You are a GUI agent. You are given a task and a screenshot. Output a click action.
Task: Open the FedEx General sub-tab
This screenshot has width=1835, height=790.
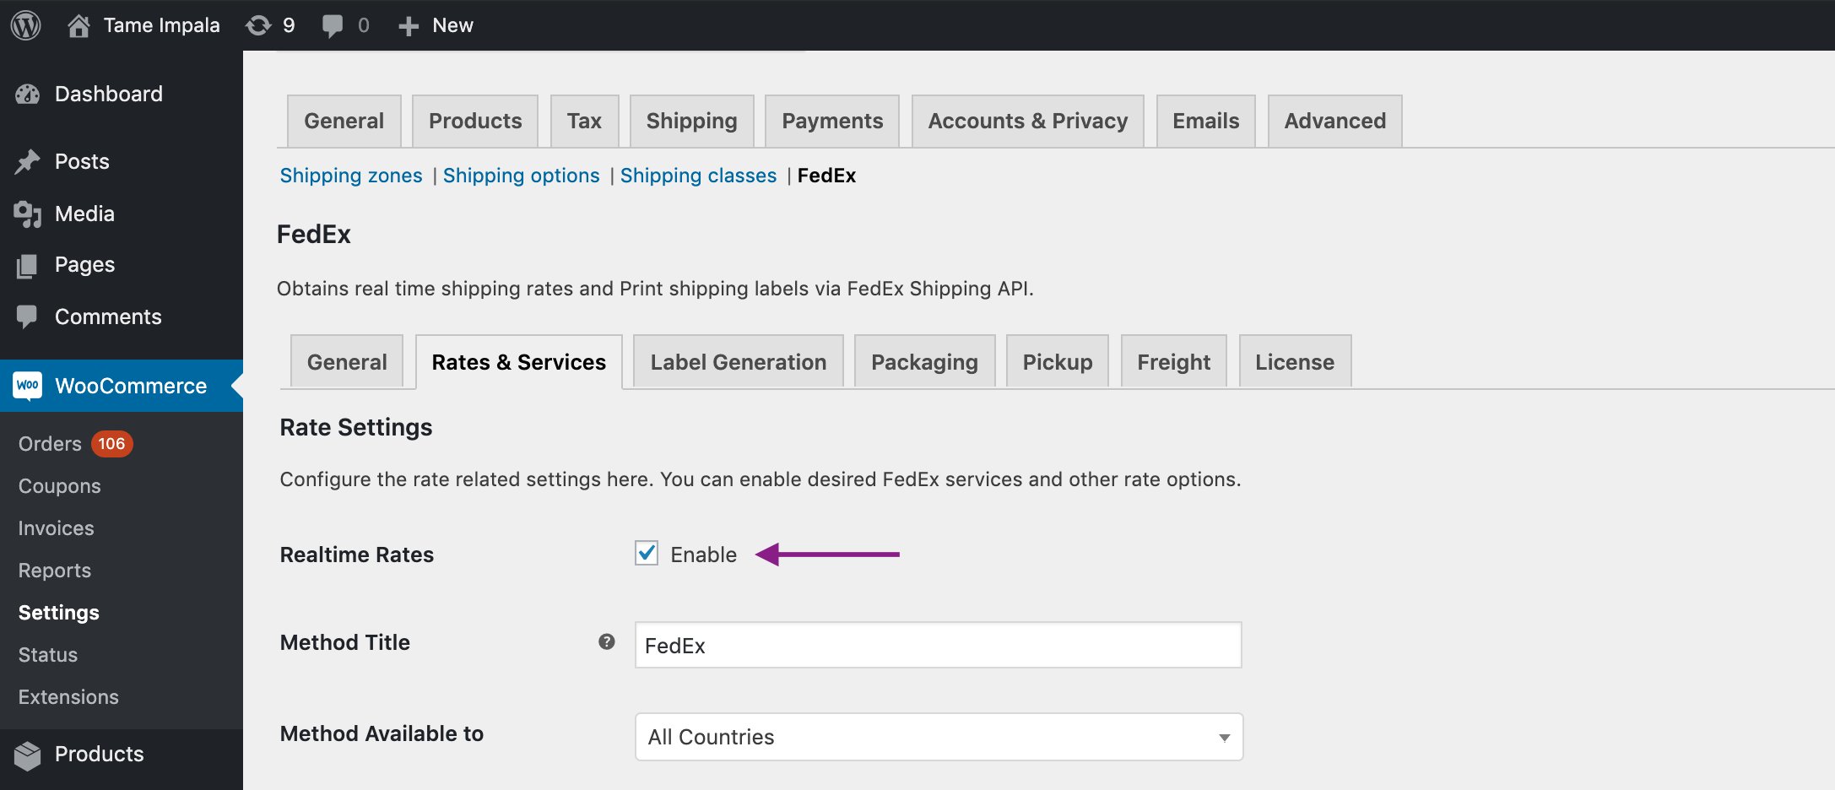pos(347,362)
